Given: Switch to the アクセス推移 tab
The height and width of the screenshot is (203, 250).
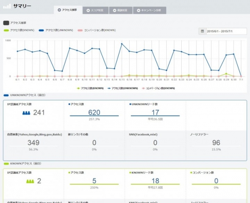Looking at the screenshot, I should click(68, 10).
